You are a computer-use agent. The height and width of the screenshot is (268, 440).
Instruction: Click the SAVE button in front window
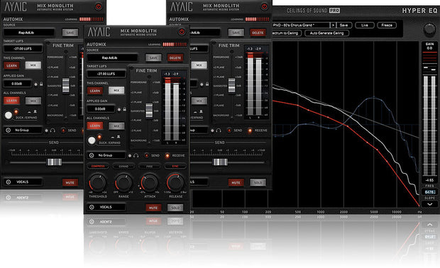[x=153, y=58]
